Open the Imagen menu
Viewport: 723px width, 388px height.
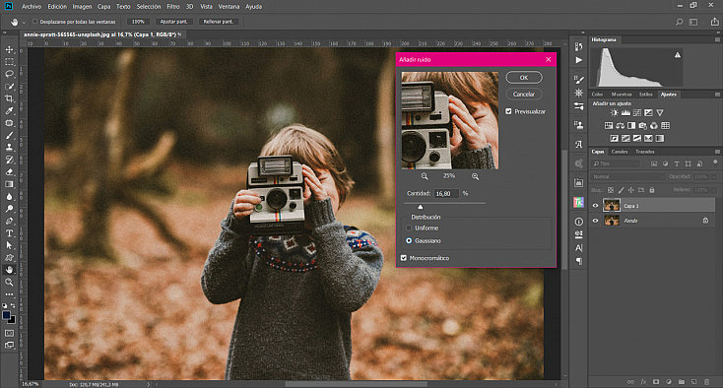82,7
